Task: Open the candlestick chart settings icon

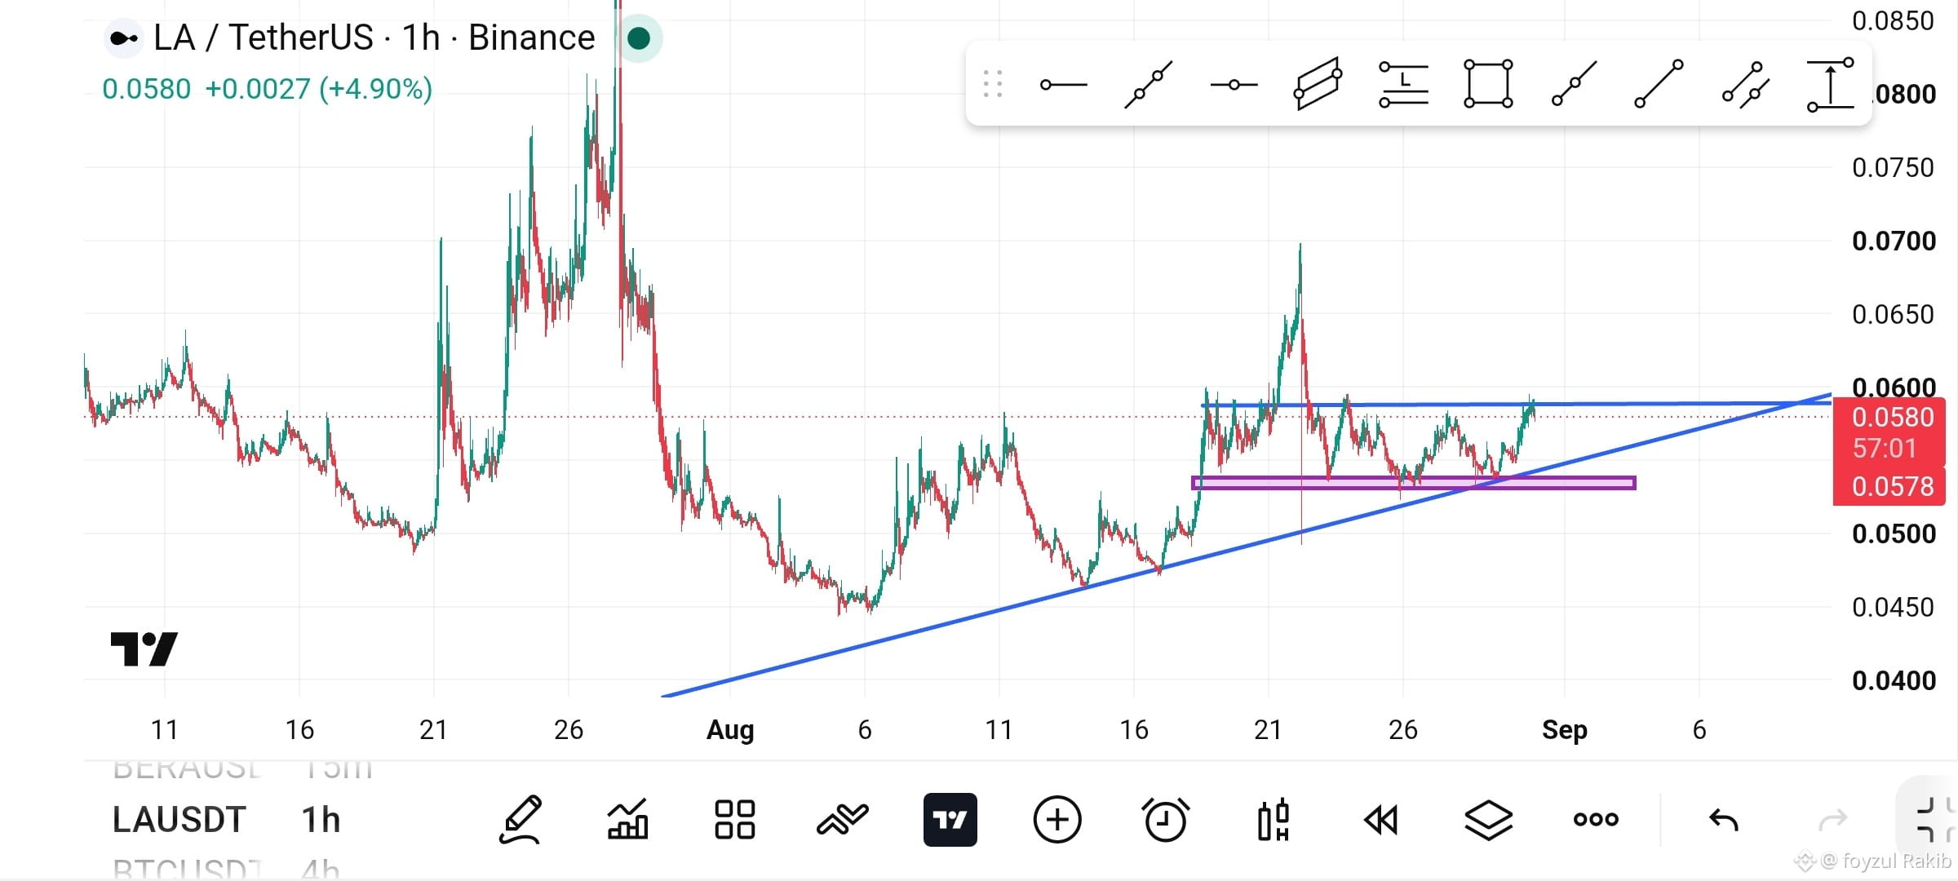Action: pos(1273,819)
